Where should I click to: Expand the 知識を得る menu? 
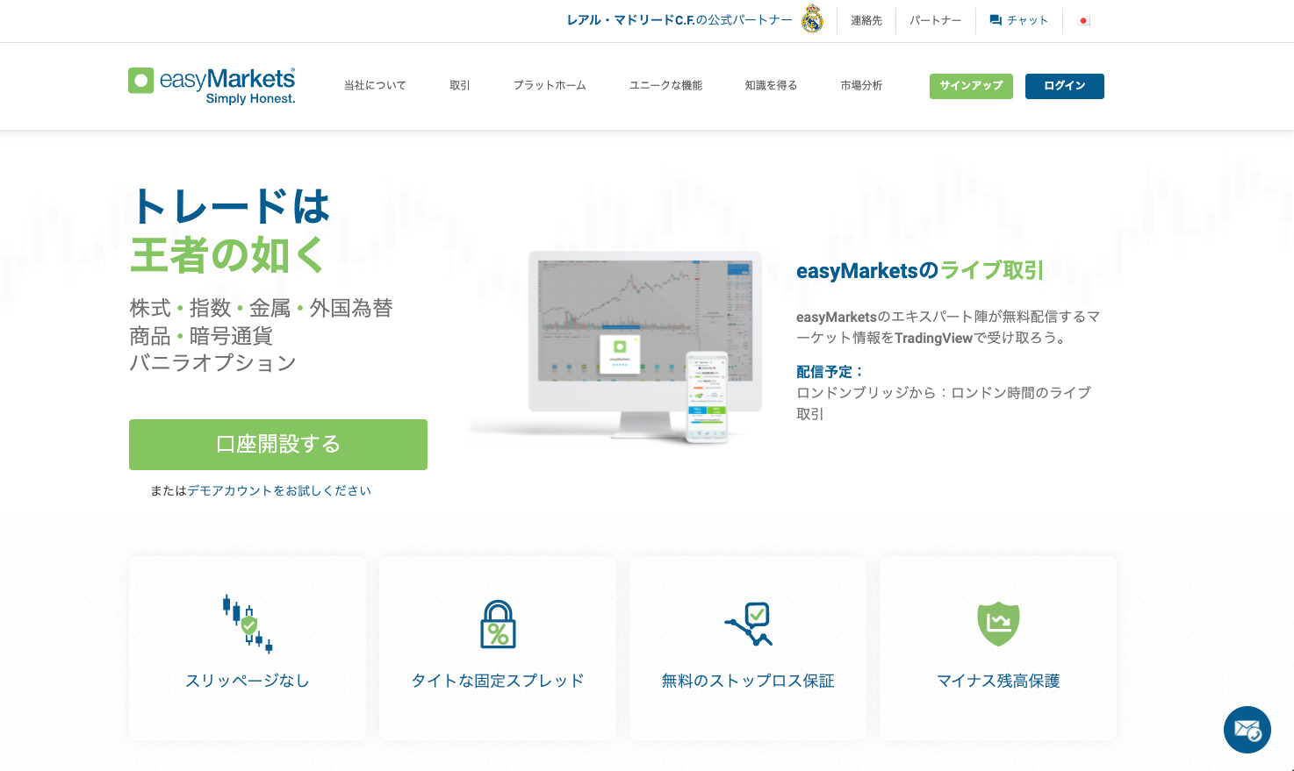tap(771, 85)
